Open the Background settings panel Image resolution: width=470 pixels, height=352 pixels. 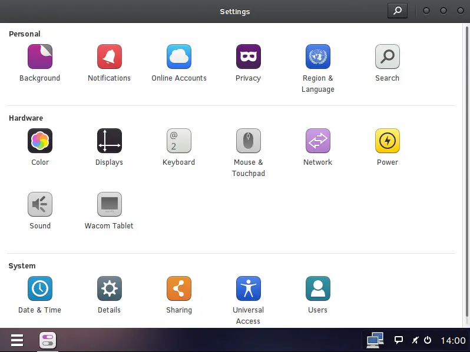coord(40,57)
